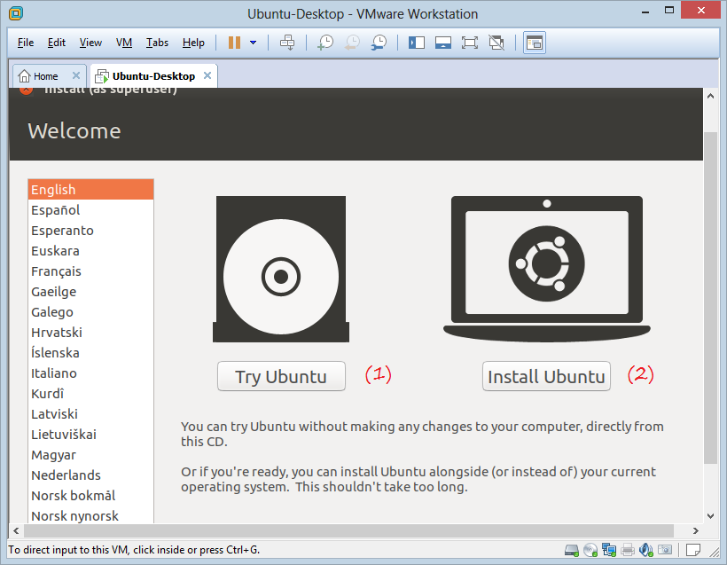The width and height of the screenshot is (727, 565).
Task: Show or hide the library sidebar
Action: [x=417, y=43]
